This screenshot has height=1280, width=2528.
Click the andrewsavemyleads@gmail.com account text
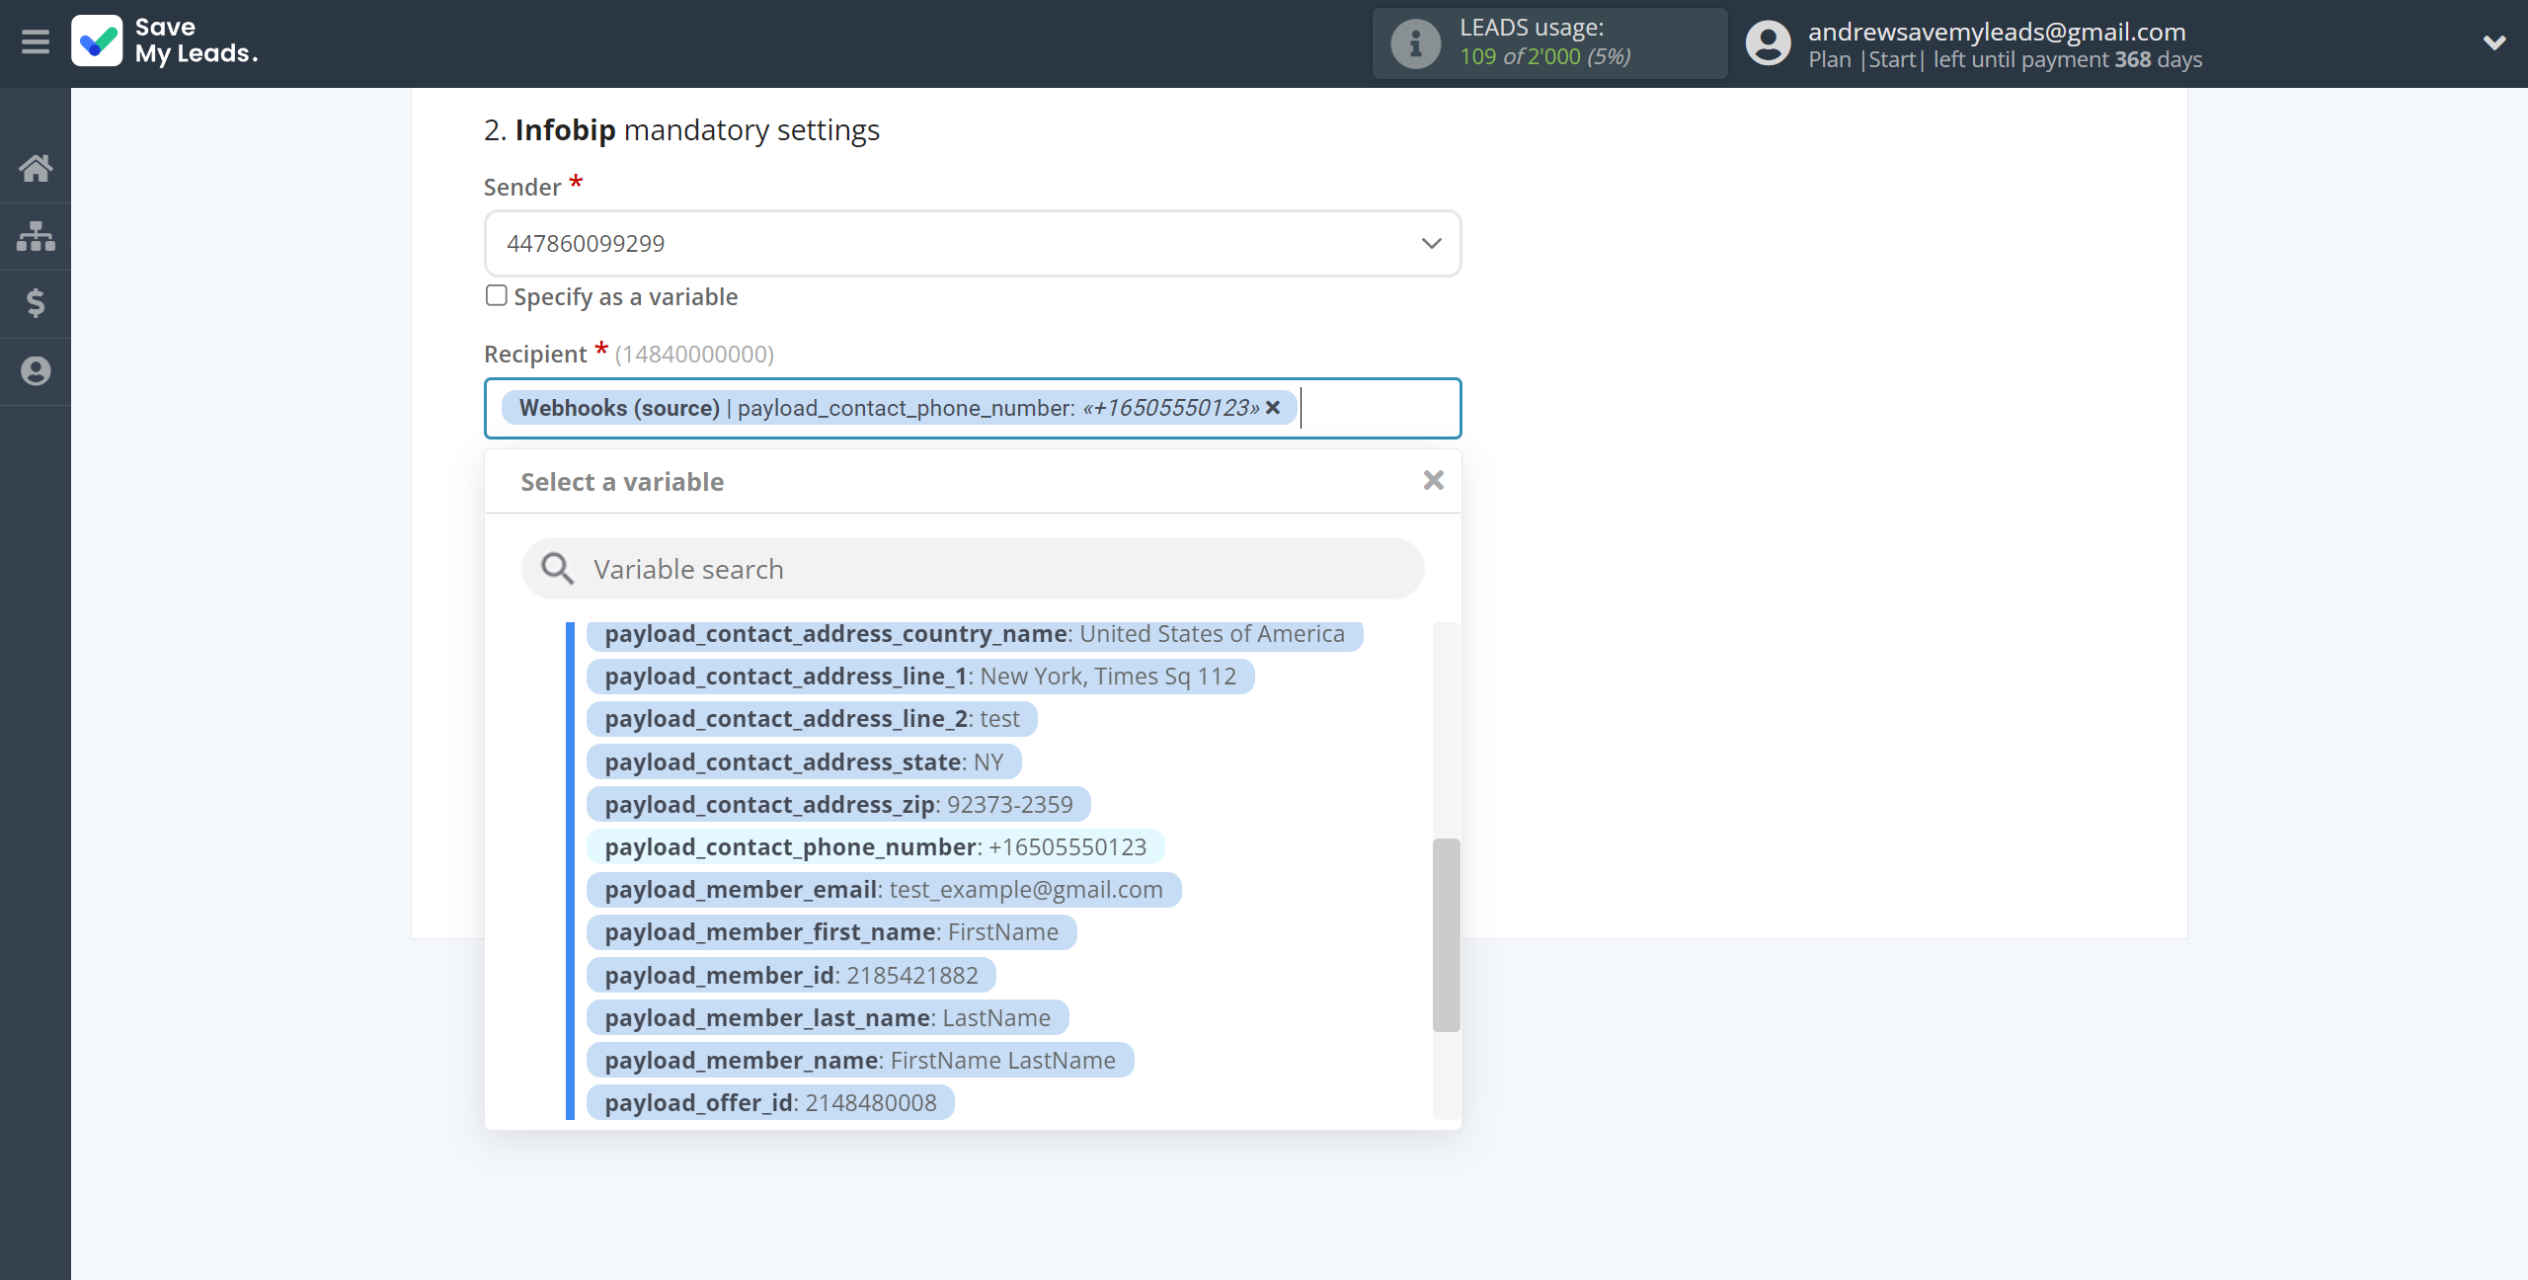(x=1997, y=31)
